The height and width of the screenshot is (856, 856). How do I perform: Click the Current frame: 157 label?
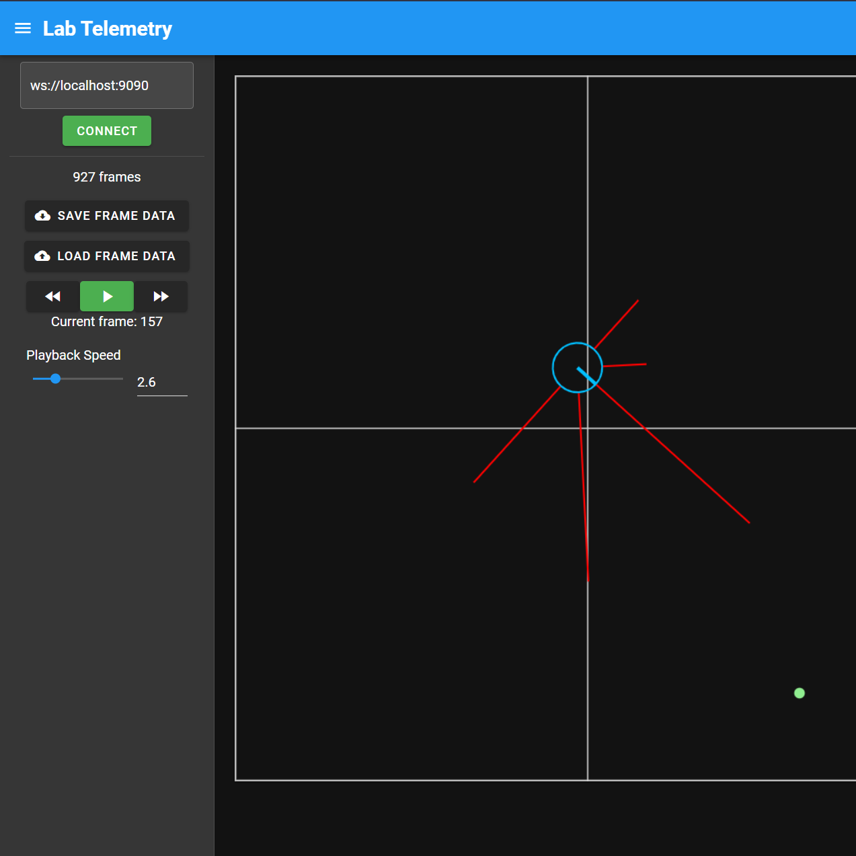click(x=106, y=321)
